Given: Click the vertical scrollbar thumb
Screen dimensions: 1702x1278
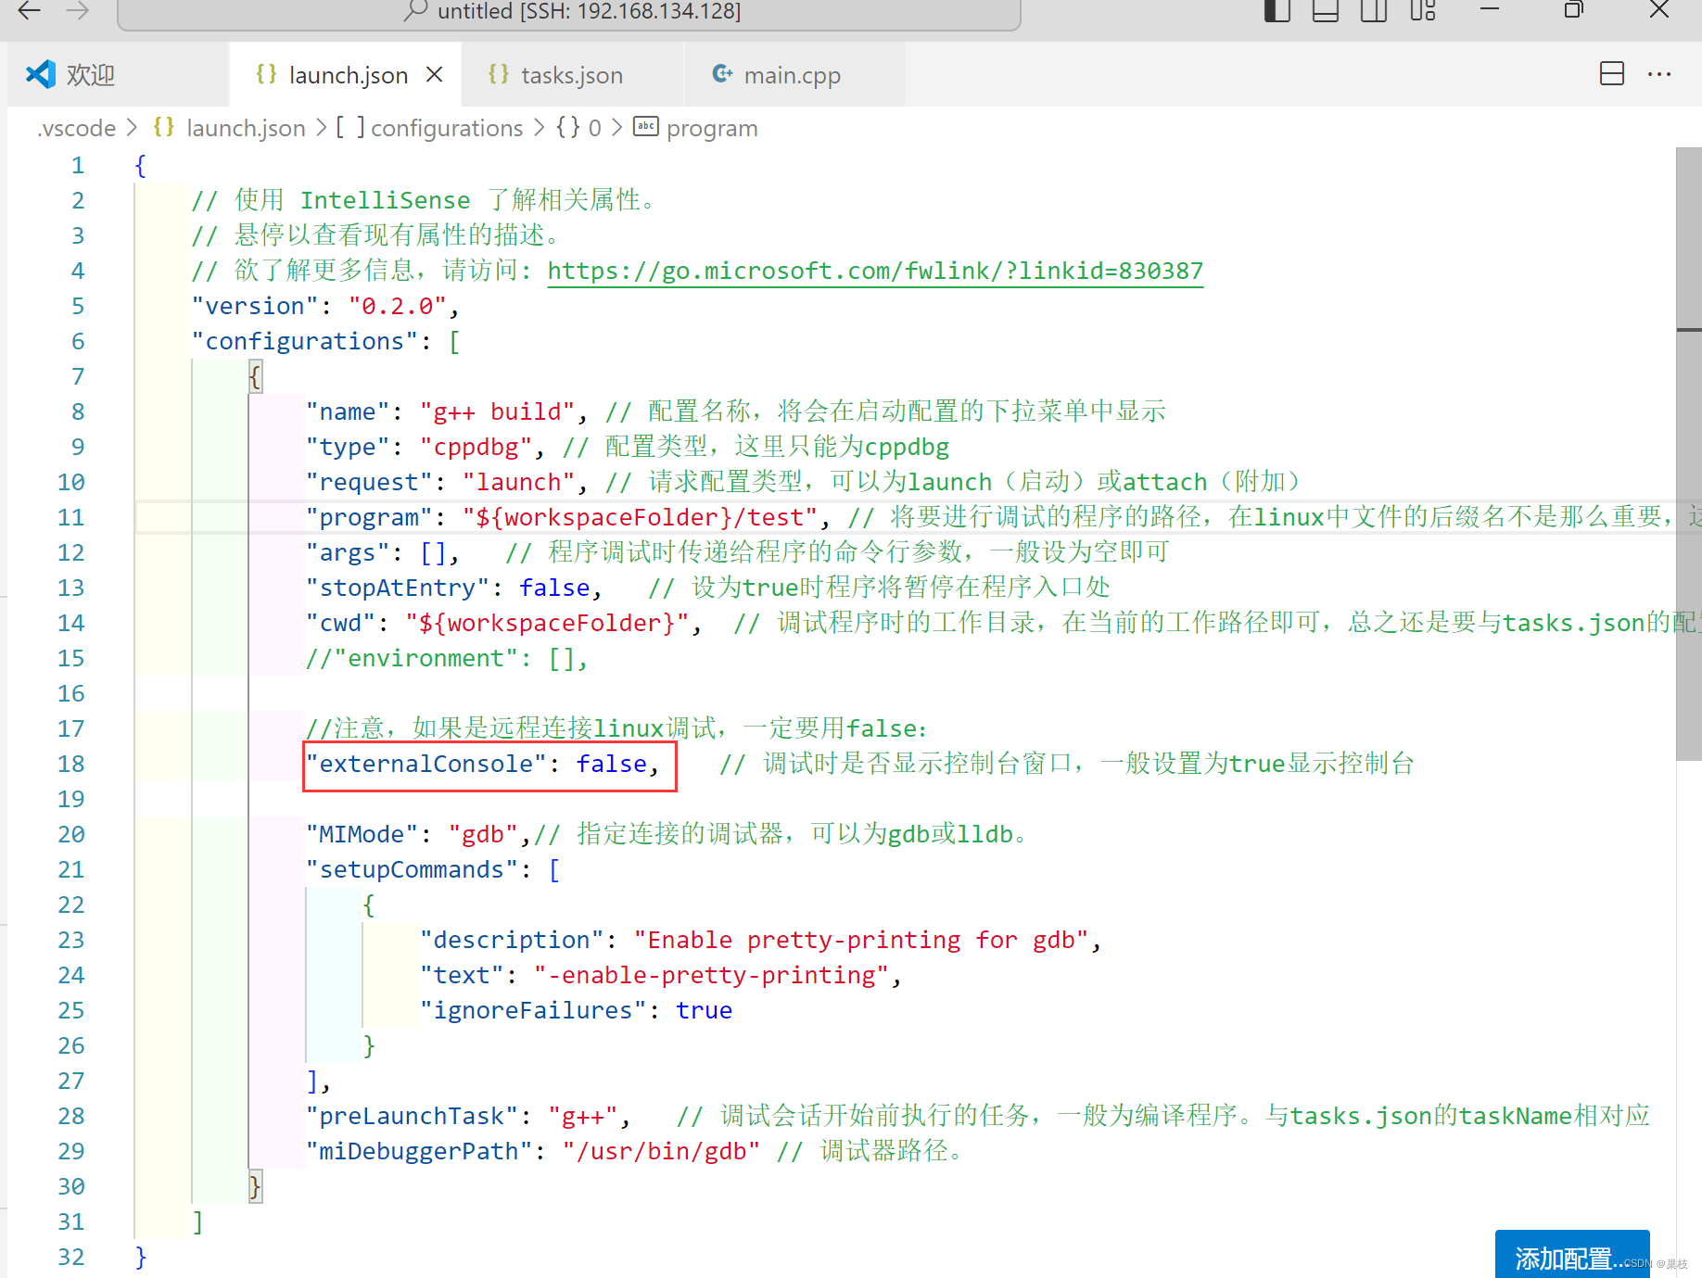Looking at the screenshot, I should [1689, 454].
